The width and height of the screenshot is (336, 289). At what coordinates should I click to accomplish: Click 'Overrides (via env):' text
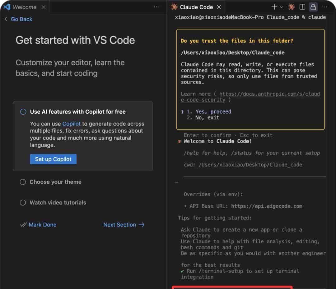[x=213, y=194]
